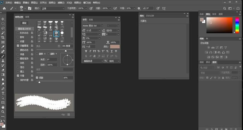The height and width of the screenshot is (130, 243).
Task: Open the 模式 blend mode dropdown
Action: (x=52, y=8)
